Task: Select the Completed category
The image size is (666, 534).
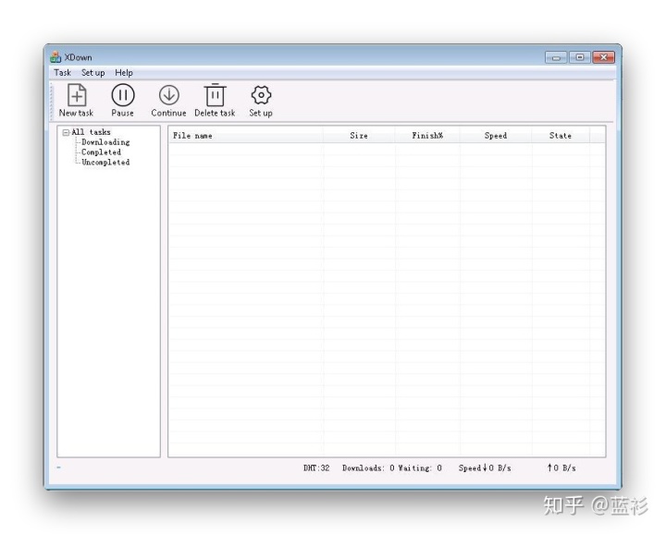Action: tap(101, 152)
